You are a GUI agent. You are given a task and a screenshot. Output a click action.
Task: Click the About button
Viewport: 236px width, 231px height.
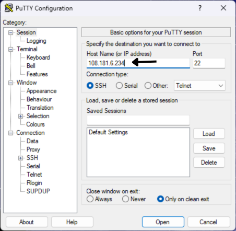click(27, 222)
